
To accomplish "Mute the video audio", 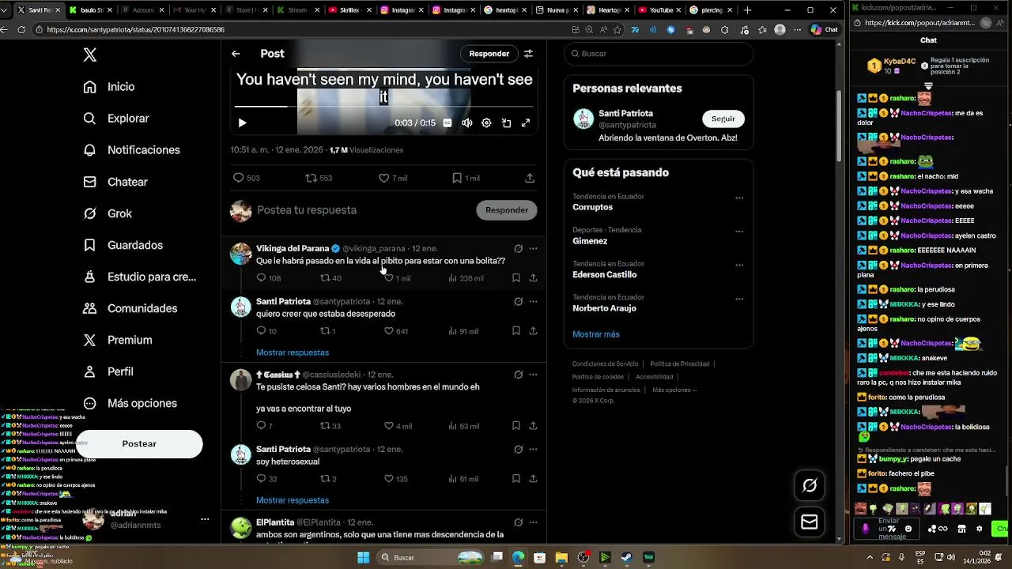I will click(467, 123).
